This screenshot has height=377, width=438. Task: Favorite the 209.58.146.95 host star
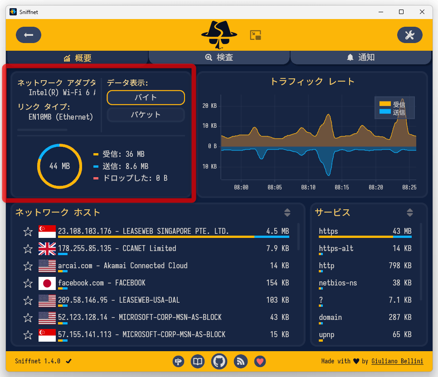(28, 300)
